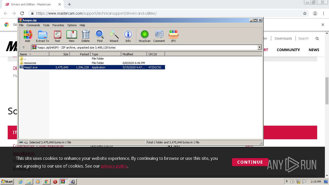The image size is (329, 185).
Task: Click the SFX toolbar icon
Action: pos(173,36)
